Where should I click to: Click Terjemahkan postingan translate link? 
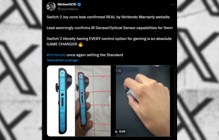pos(63,60)
